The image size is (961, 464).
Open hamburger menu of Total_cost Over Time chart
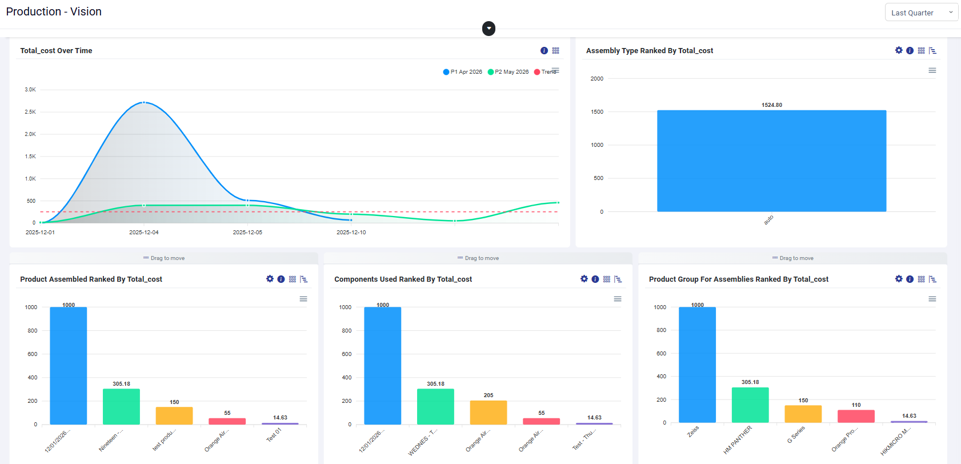(x=555, y=70)
